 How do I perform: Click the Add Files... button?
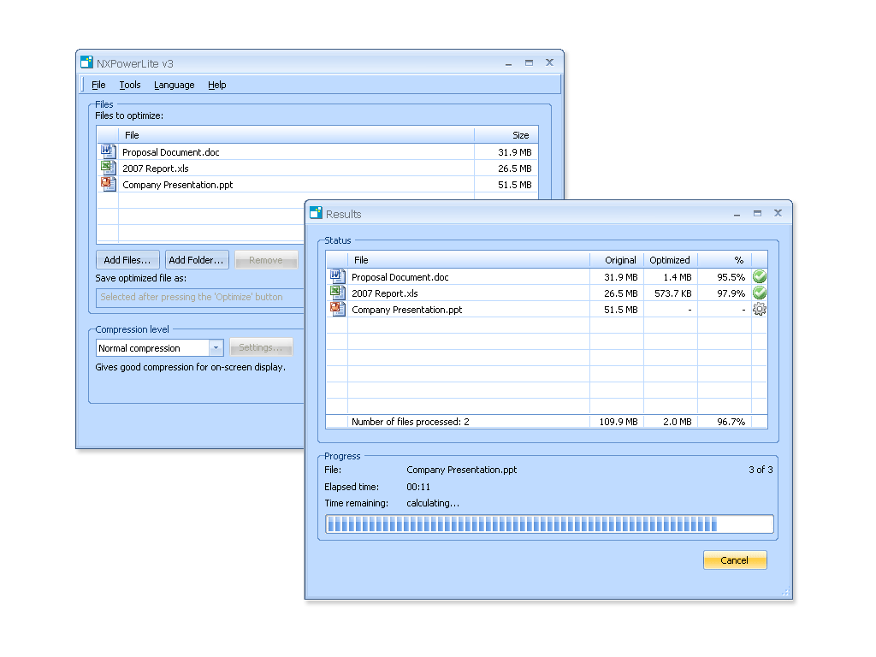[x=127, y=260]
